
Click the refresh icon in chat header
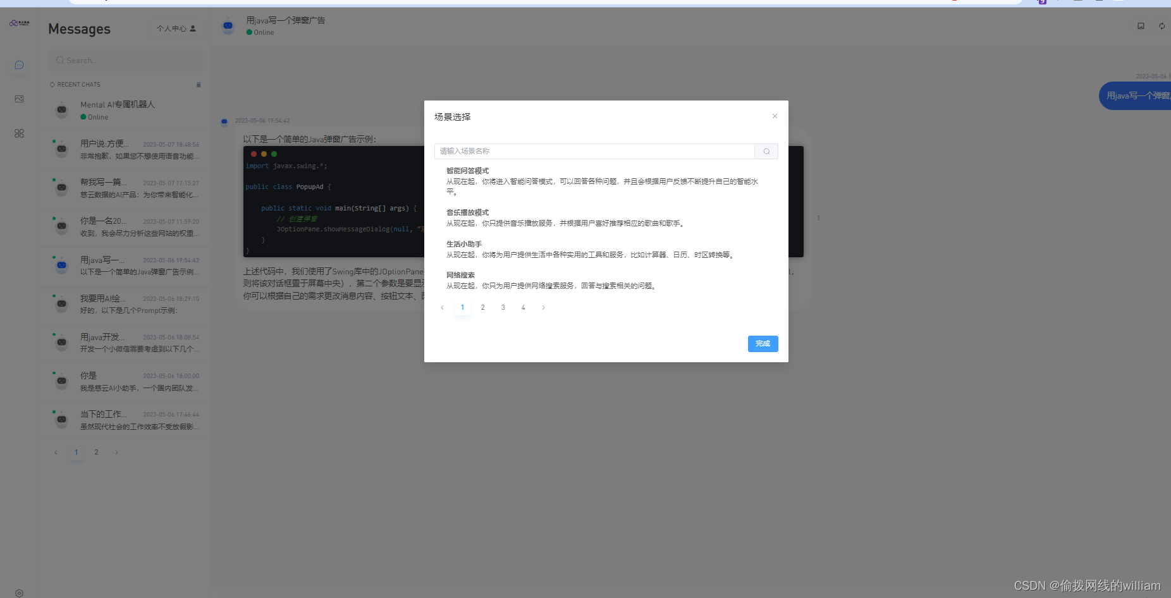point(1162,26)
